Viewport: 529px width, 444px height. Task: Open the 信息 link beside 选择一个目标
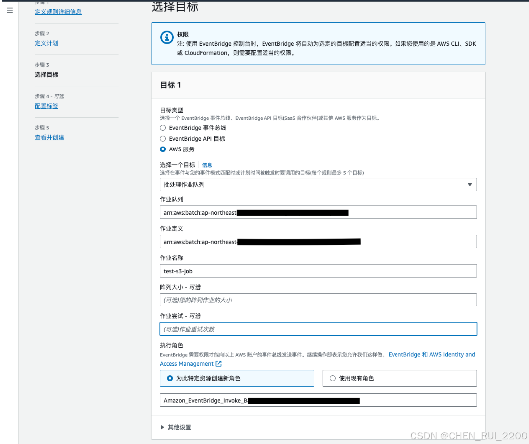point(207,165)
